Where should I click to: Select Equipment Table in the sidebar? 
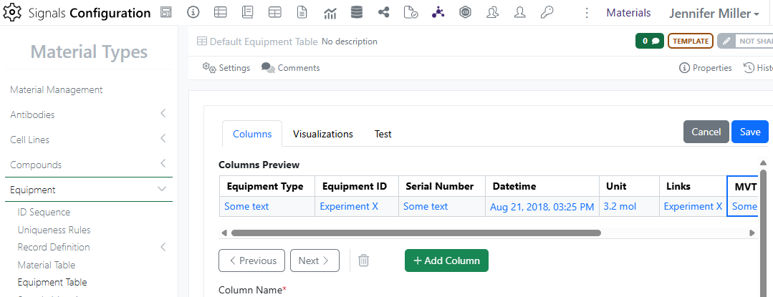(52, 282)
